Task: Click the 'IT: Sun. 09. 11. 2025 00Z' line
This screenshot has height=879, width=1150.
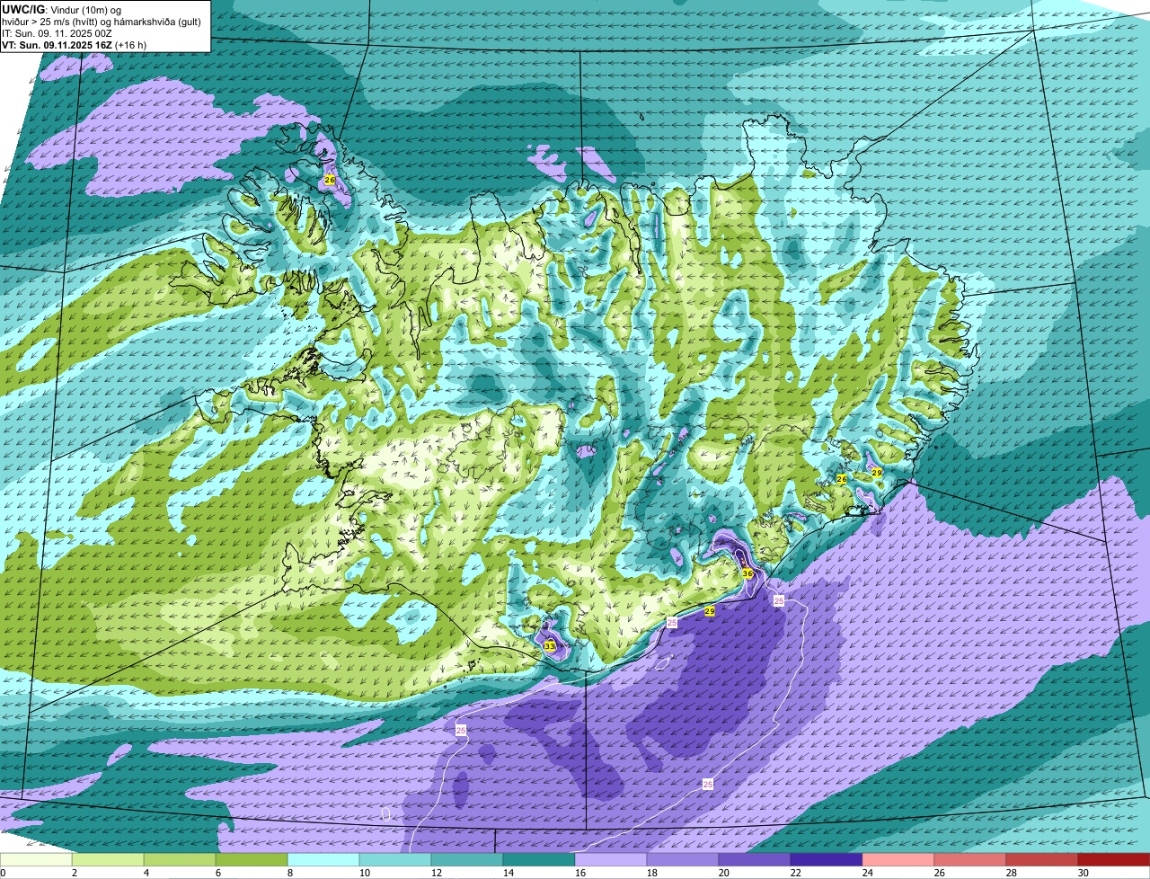Action: [57, 33]
